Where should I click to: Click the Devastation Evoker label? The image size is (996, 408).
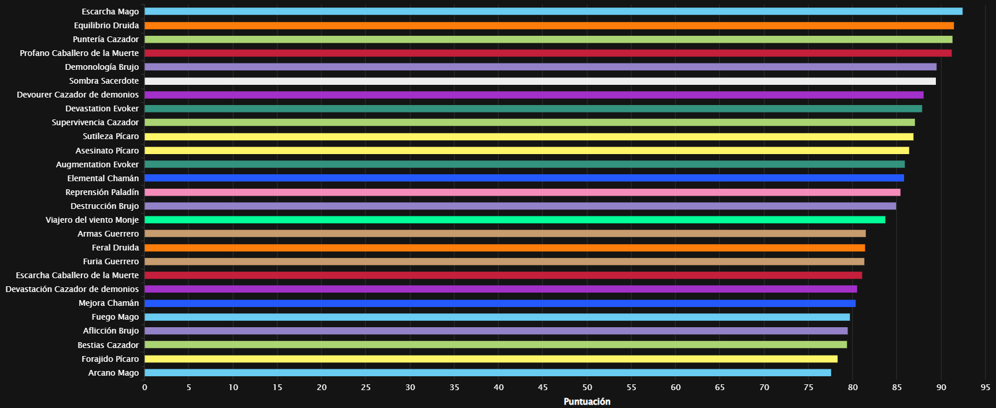pos(102,108)
